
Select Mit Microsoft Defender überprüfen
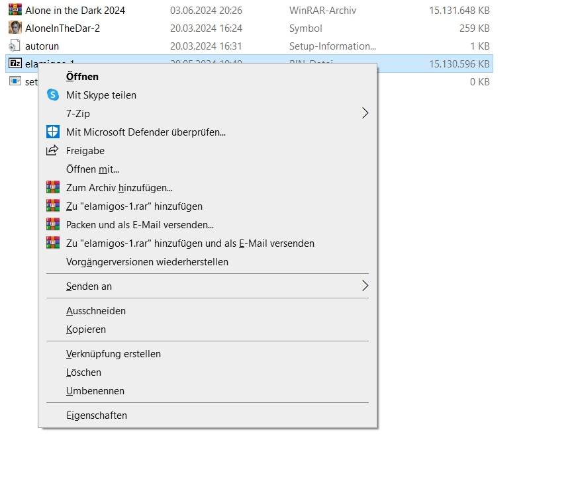point(208,132)
